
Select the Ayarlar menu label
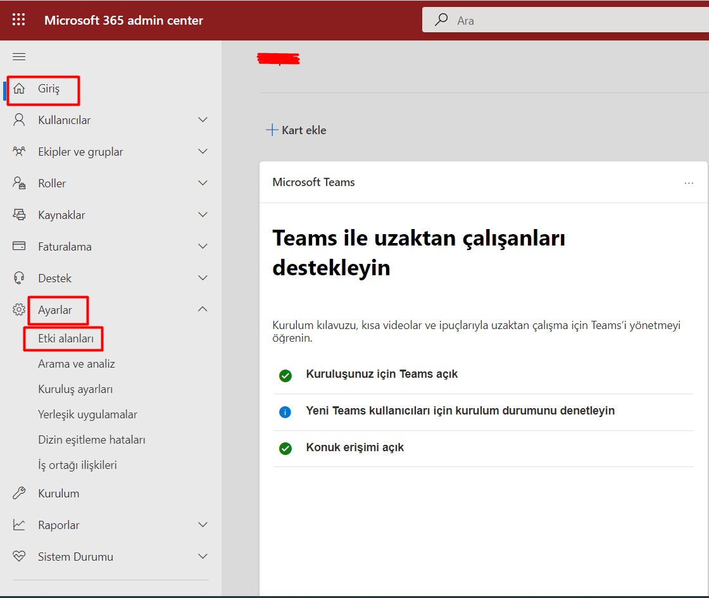55,310
